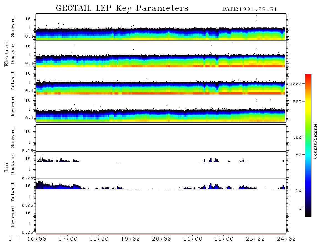Click the "24:00" time tick label

[x=286, y=239]
